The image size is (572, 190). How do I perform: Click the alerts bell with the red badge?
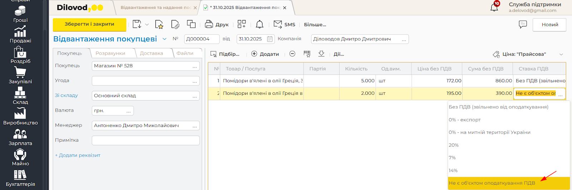pos(494,7)
